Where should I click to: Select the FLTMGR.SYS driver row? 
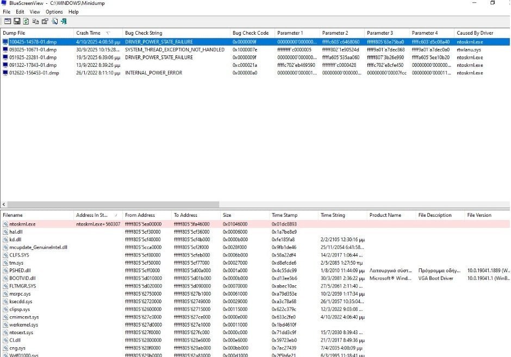point(23,286)
